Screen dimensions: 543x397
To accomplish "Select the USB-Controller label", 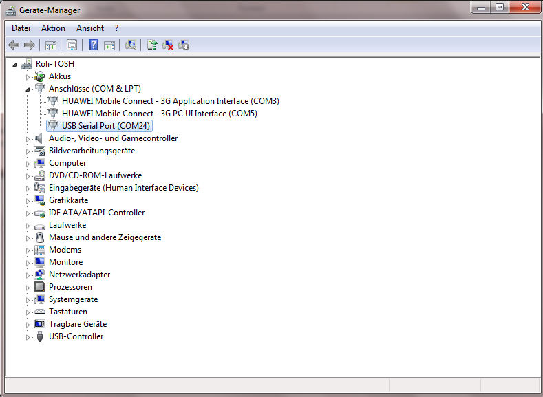I will [76, 336].
